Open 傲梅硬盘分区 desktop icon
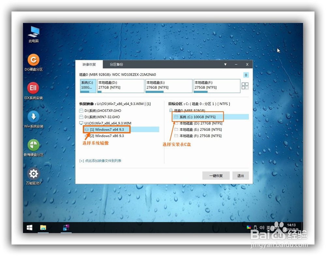 pyautogui.click(x=34, y=148)
